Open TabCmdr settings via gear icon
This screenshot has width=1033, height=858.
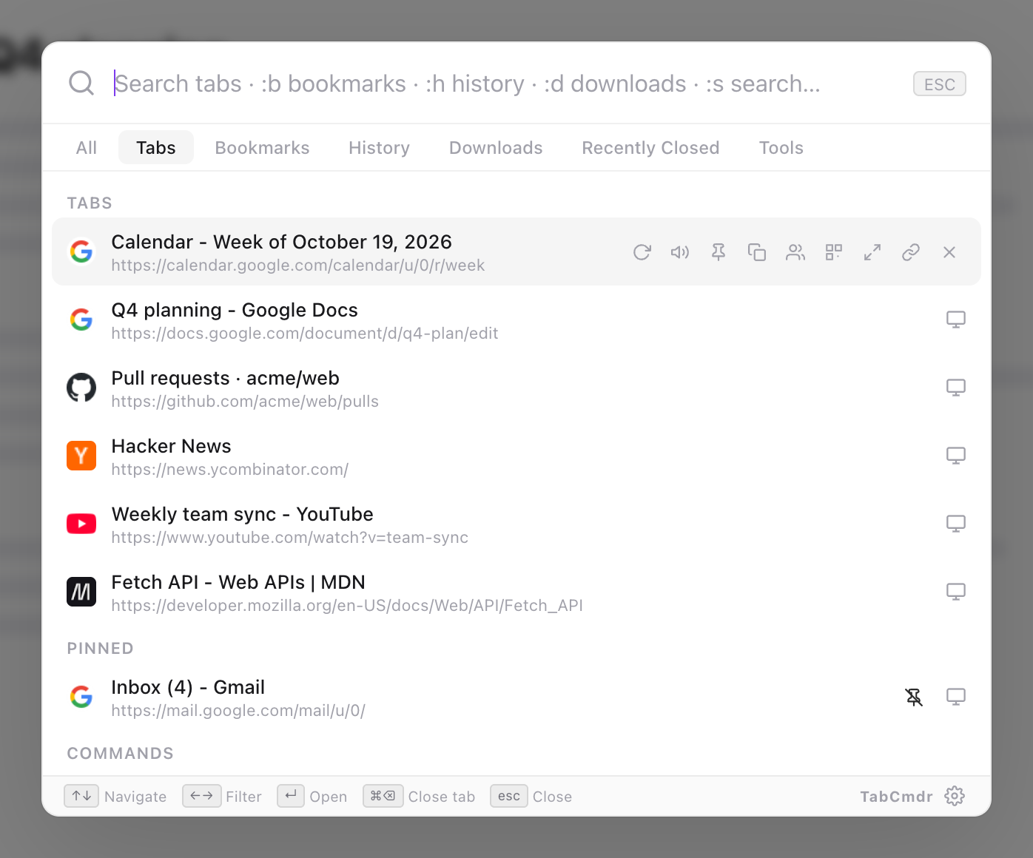tap(955, 796)
